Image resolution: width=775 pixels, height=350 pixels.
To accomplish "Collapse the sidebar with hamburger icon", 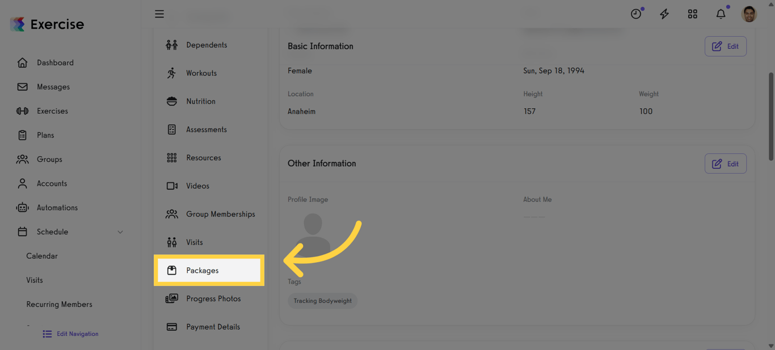I will pos(159,14).
